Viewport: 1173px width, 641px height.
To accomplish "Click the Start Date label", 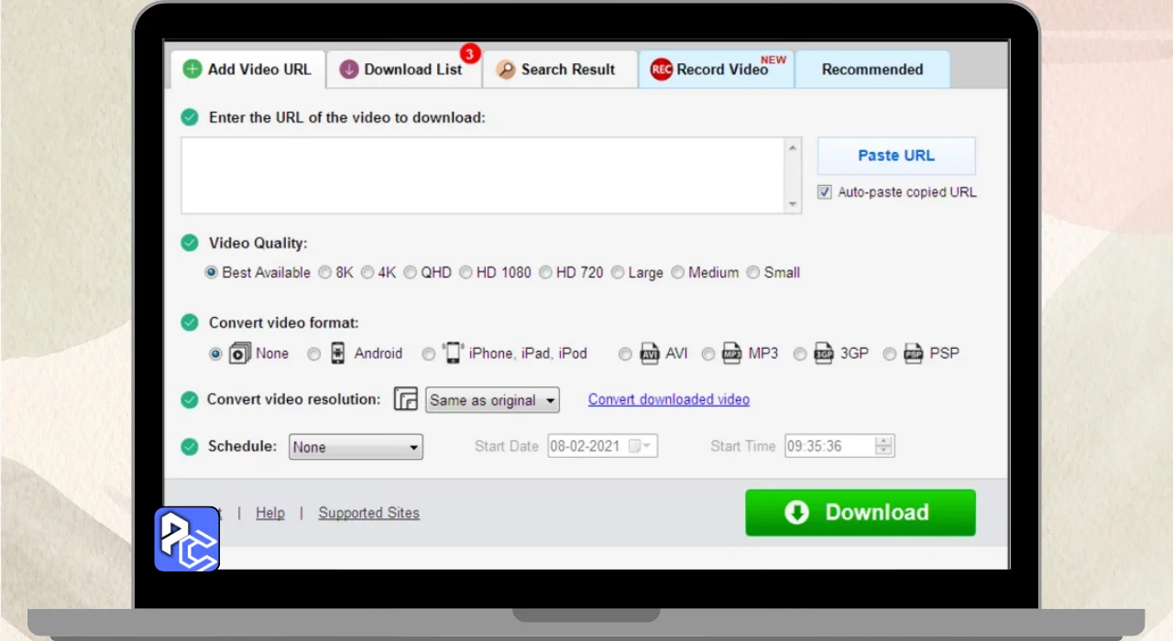I will [x=507, y=446].
